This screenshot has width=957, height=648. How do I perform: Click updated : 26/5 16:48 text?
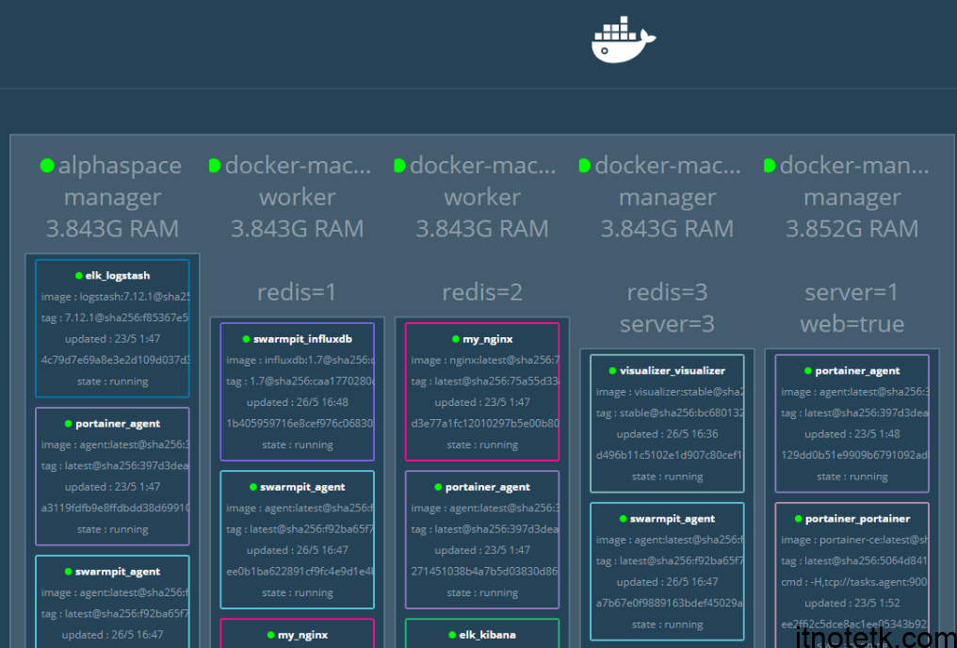(x=298, y=403)
